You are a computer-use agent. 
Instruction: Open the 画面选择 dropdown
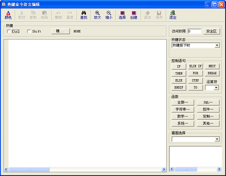pos(217,139)
